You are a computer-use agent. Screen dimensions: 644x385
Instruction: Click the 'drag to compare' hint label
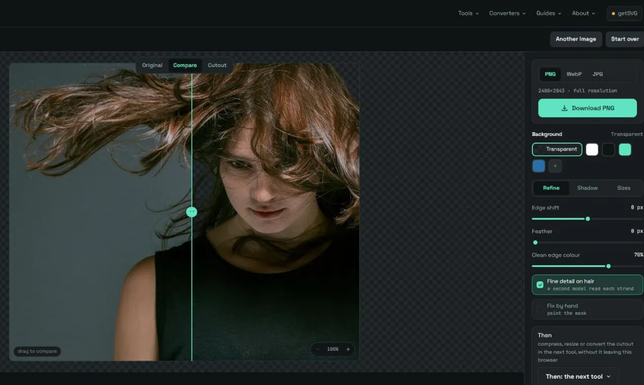point(37,351)
